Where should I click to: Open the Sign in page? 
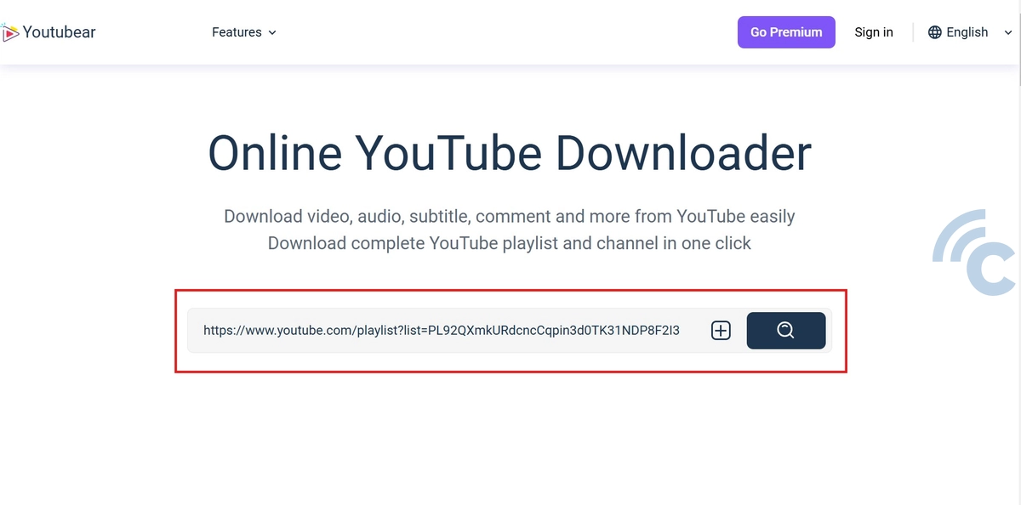point(874,32)
